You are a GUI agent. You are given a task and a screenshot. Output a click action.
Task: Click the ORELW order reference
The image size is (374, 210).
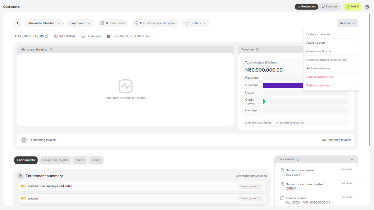(x=291, y=188)
